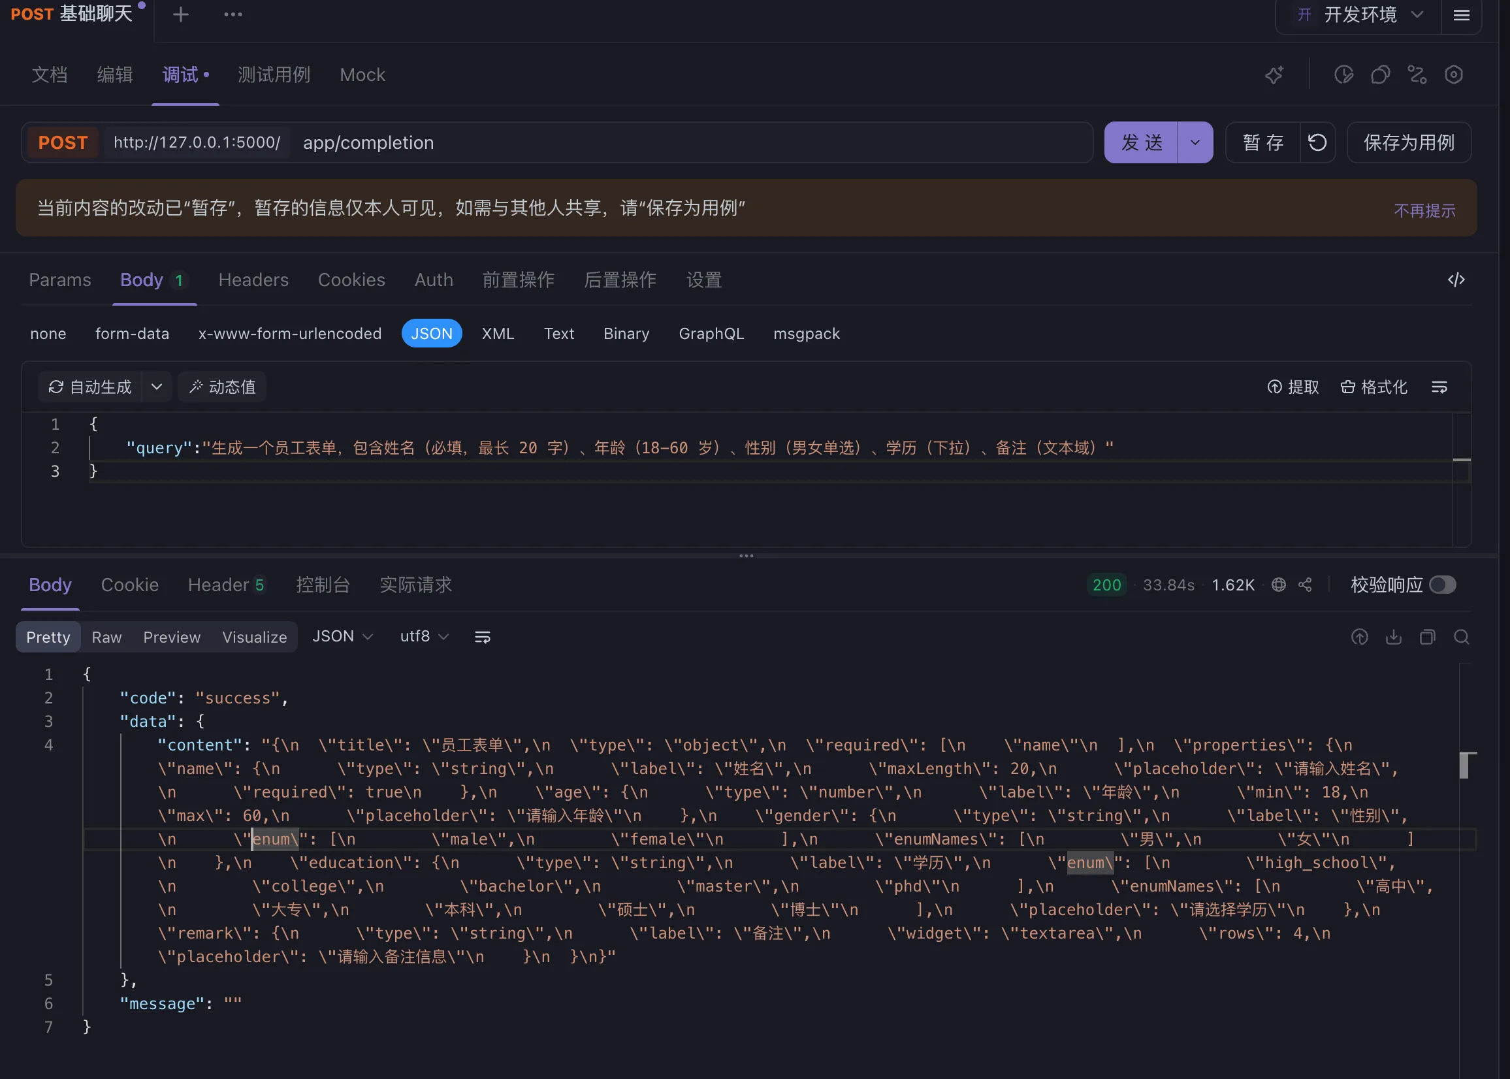
Task: Toggle word wrap in request body editor
Action: [x=1439, y=387]
